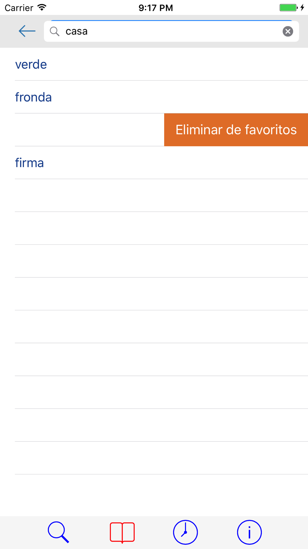Image resolution: width=308 pixels, height=549 pixels.
Task: Open the history clock tab
Action: pos(185,532)
